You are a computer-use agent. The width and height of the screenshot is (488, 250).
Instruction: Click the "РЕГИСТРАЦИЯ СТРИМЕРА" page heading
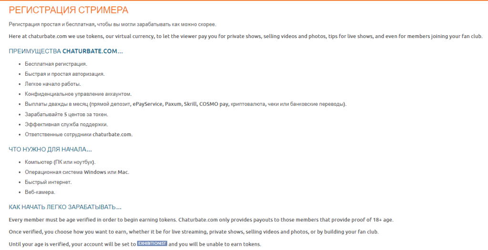[x=68, y=10]
